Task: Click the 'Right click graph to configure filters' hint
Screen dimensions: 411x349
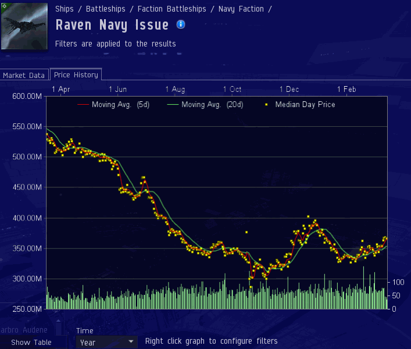Action: (x=211, y=341)
